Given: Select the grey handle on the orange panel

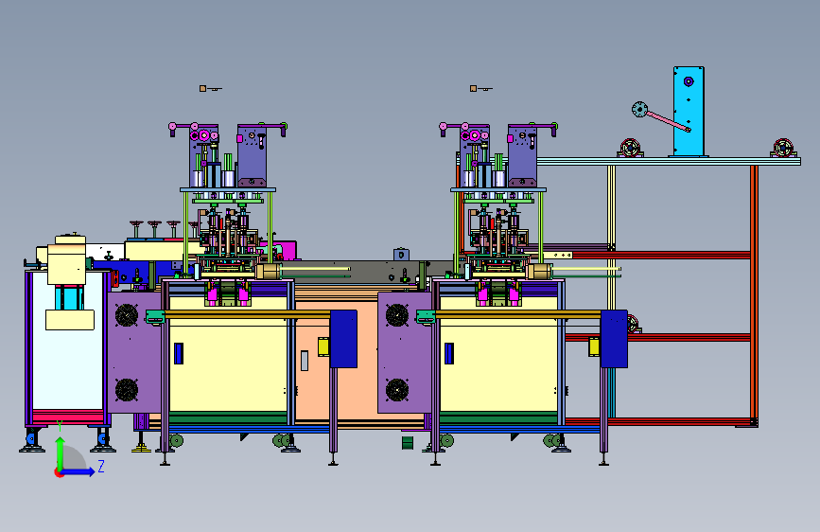Looking at the screenshot, I should pos(305,361).
